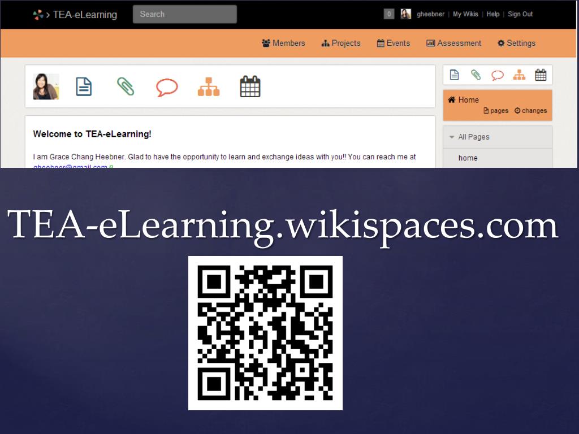Click the Settings gear icon
The width and height of the screenshot is (579, 434).
(501, 43)
